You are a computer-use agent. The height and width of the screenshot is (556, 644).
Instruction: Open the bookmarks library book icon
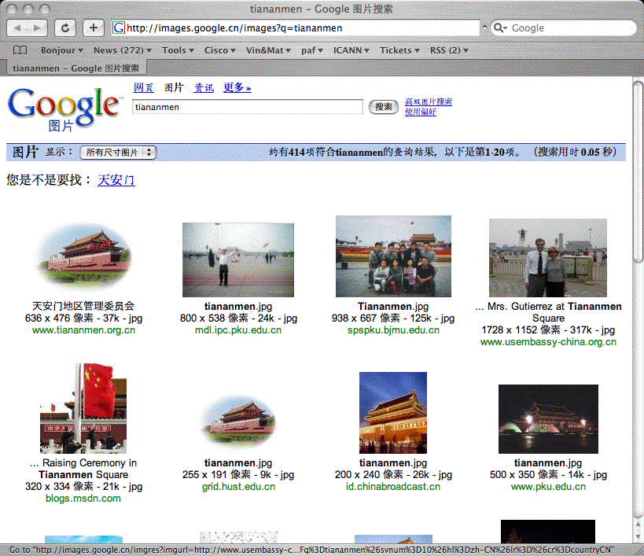(20, 50)
